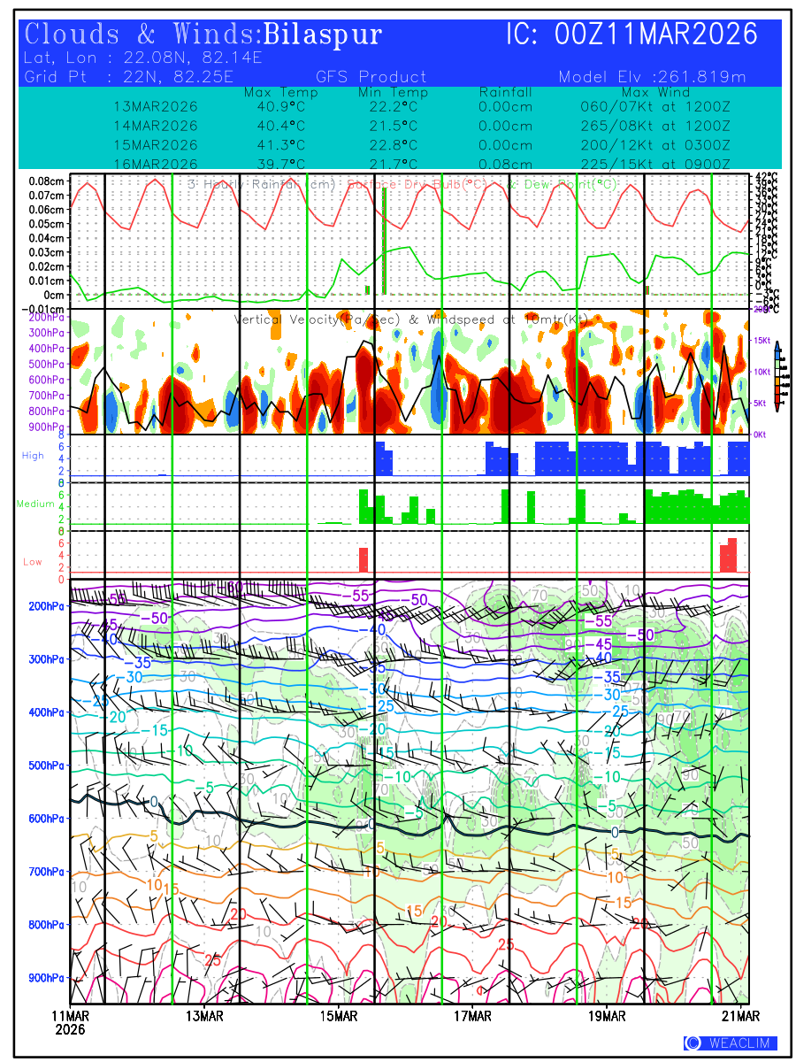Viewport: 796px width, 1062px height.
Task: Select the 13MAR2026 forecast row
Action: tap(156, 106)
